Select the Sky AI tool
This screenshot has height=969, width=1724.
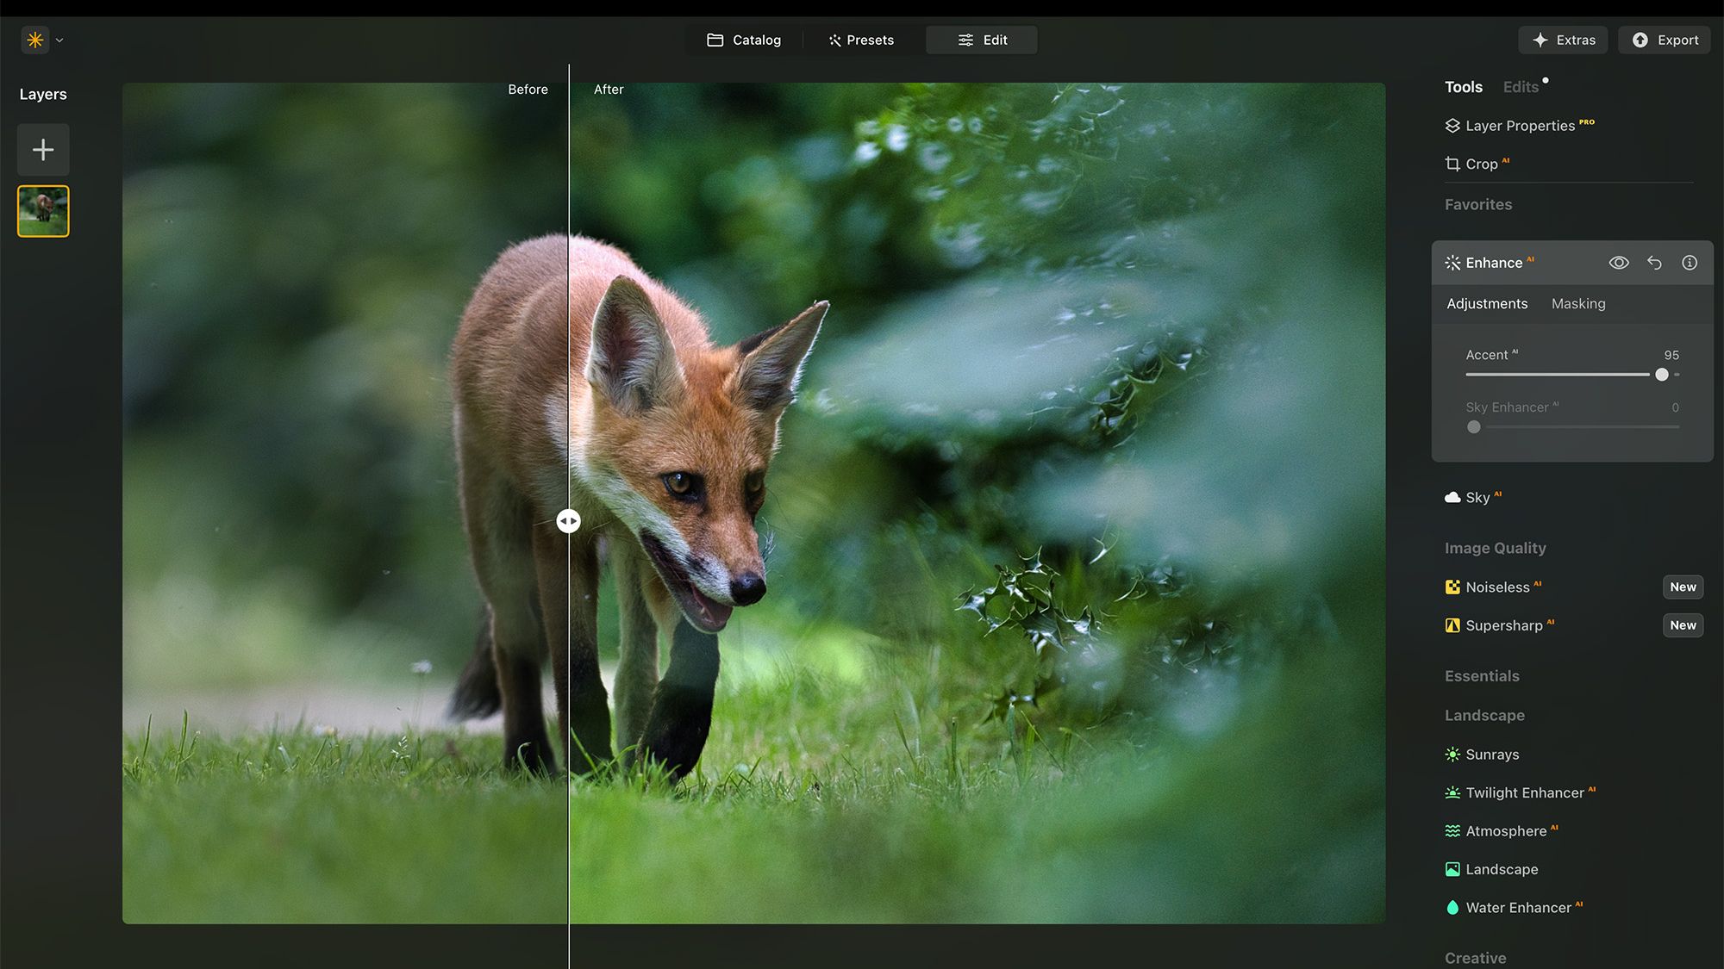pos(1479,497)
